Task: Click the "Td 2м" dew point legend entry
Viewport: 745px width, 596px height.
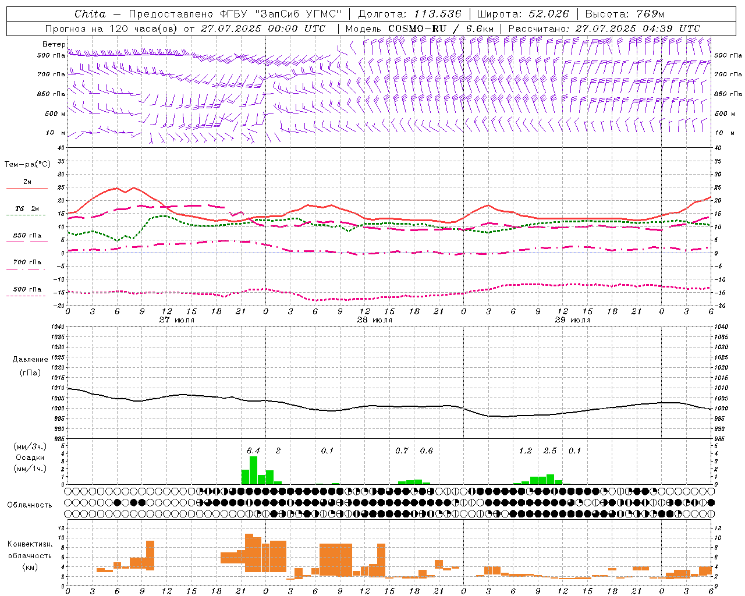Action: (27, 208)
